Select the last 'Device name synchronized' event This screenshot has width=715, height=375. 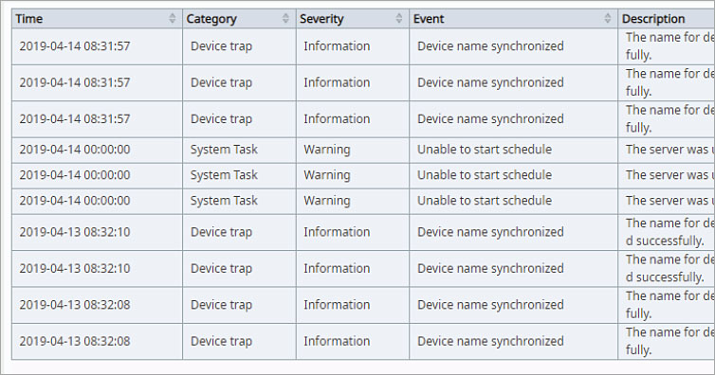click(490, 341)
